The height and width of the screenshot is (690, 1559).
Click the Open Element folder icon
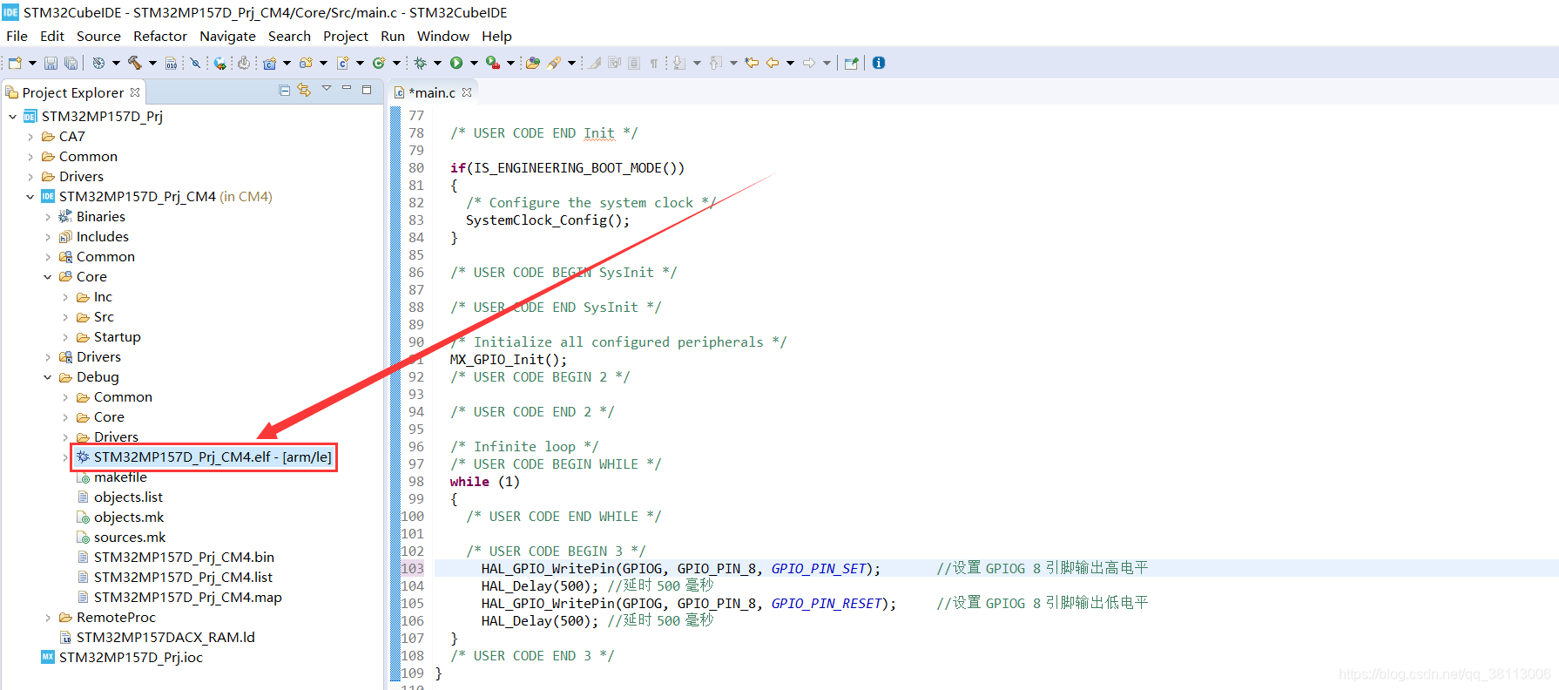[x=533, y=63]
